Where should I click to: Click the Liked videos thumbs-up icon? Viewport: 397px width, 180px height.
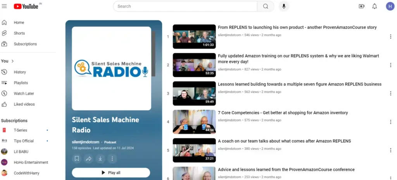[x=4, y=104]
